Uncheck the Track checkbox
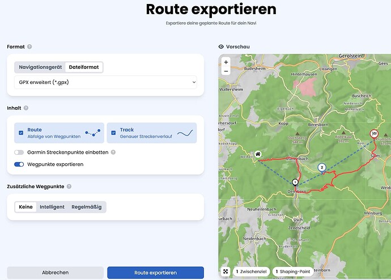The height and width of the screenshot is (280, 391). 113,133
